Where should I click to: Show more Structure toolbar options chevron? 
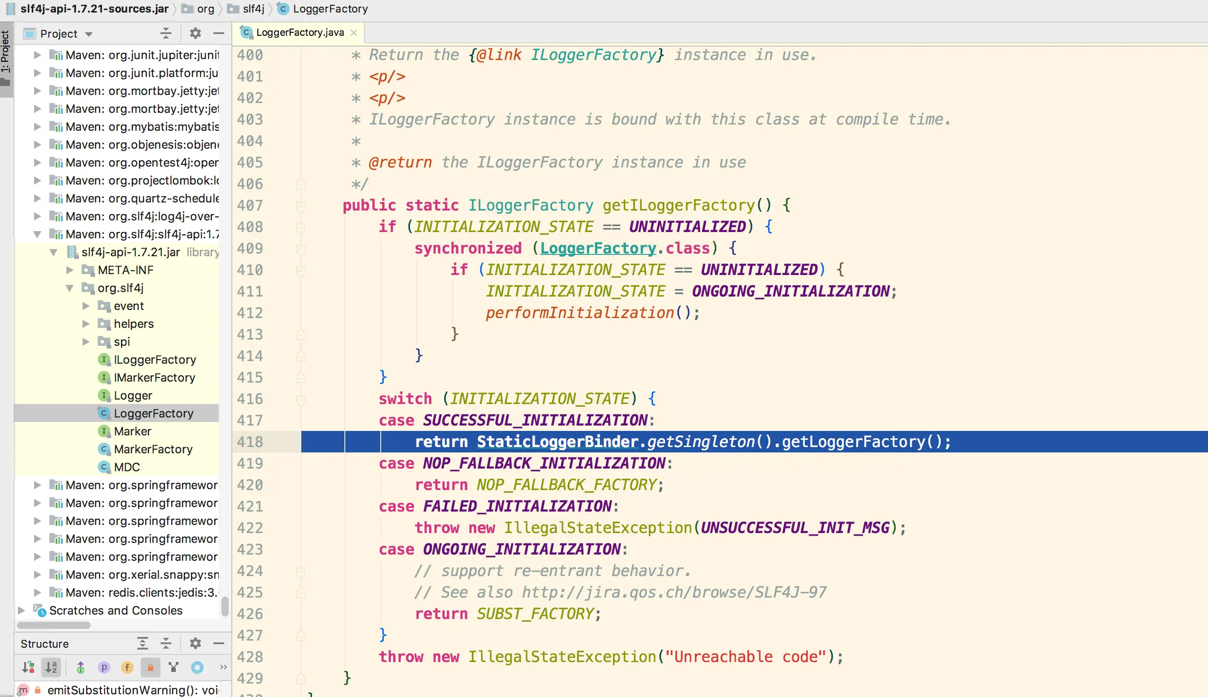coord(223,667)
